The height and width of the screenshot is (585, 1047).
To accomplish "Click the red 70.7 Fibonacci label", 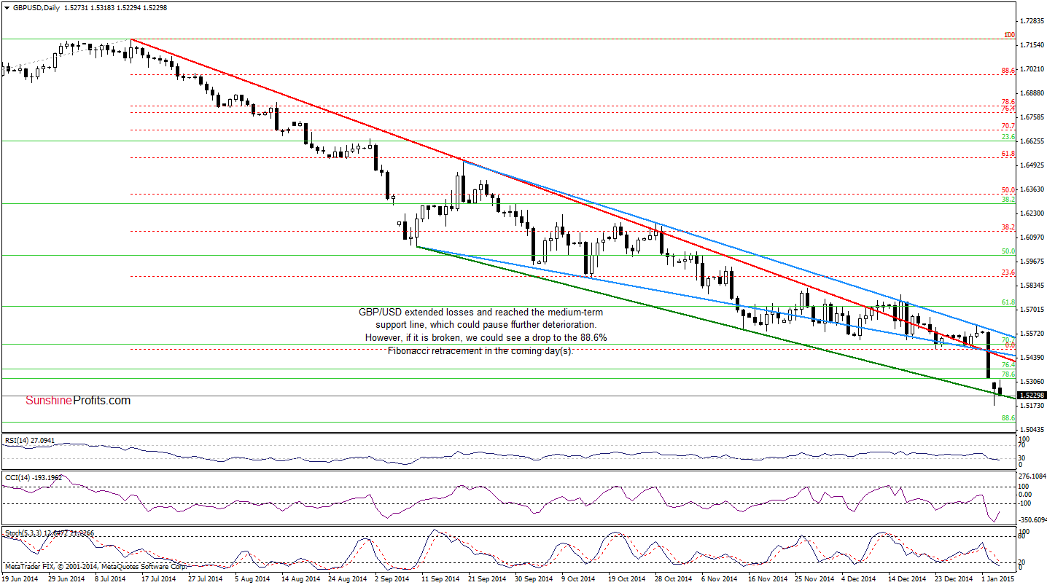I will [x=1008, y=126].
